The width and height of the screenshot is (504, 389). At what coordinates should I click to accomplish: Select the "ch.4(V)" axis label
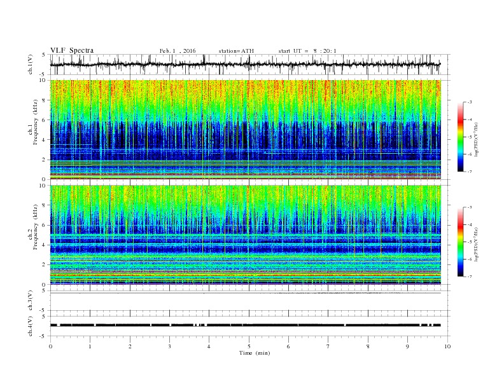pos(31,326)
